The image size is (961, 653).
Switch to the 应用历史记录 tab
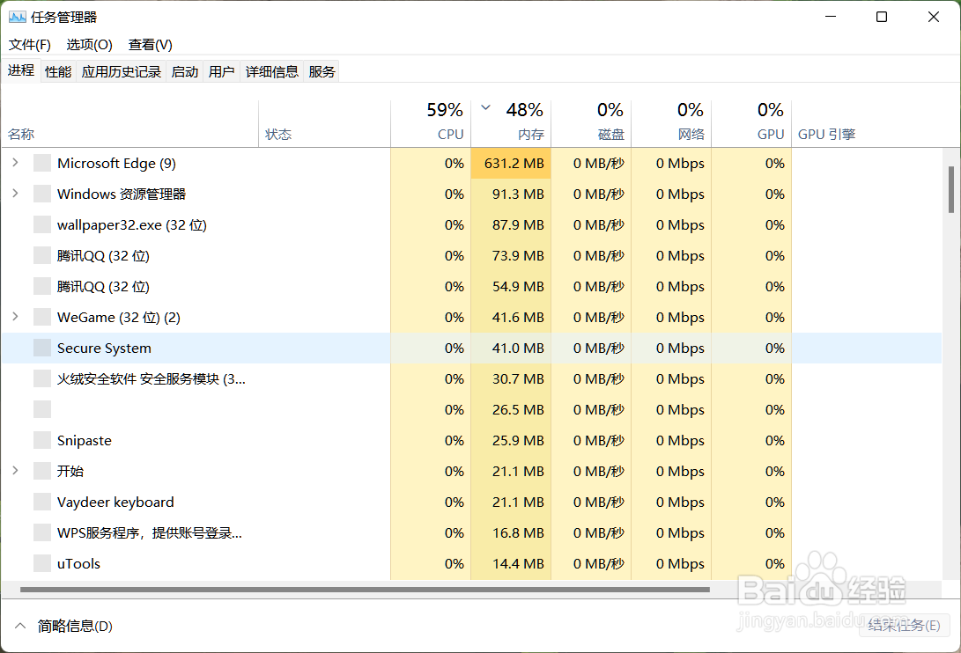pyautogui.click(x=122, y=71)
